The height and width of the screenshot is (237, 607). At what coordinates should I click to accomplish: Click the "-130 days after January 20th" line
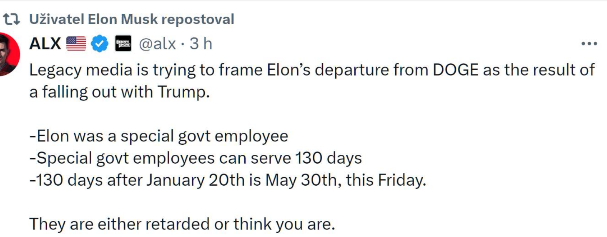click(228, 180)
